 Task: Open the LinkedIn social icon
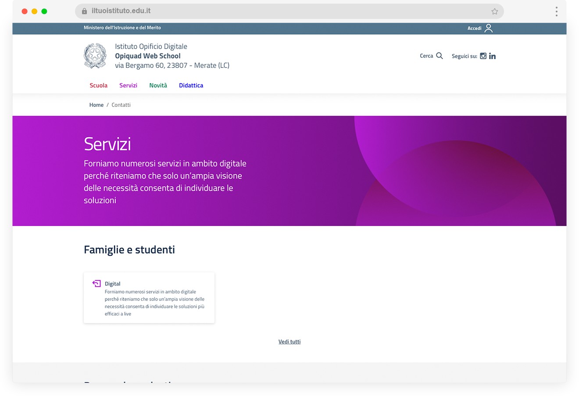(x=492, y=56)
